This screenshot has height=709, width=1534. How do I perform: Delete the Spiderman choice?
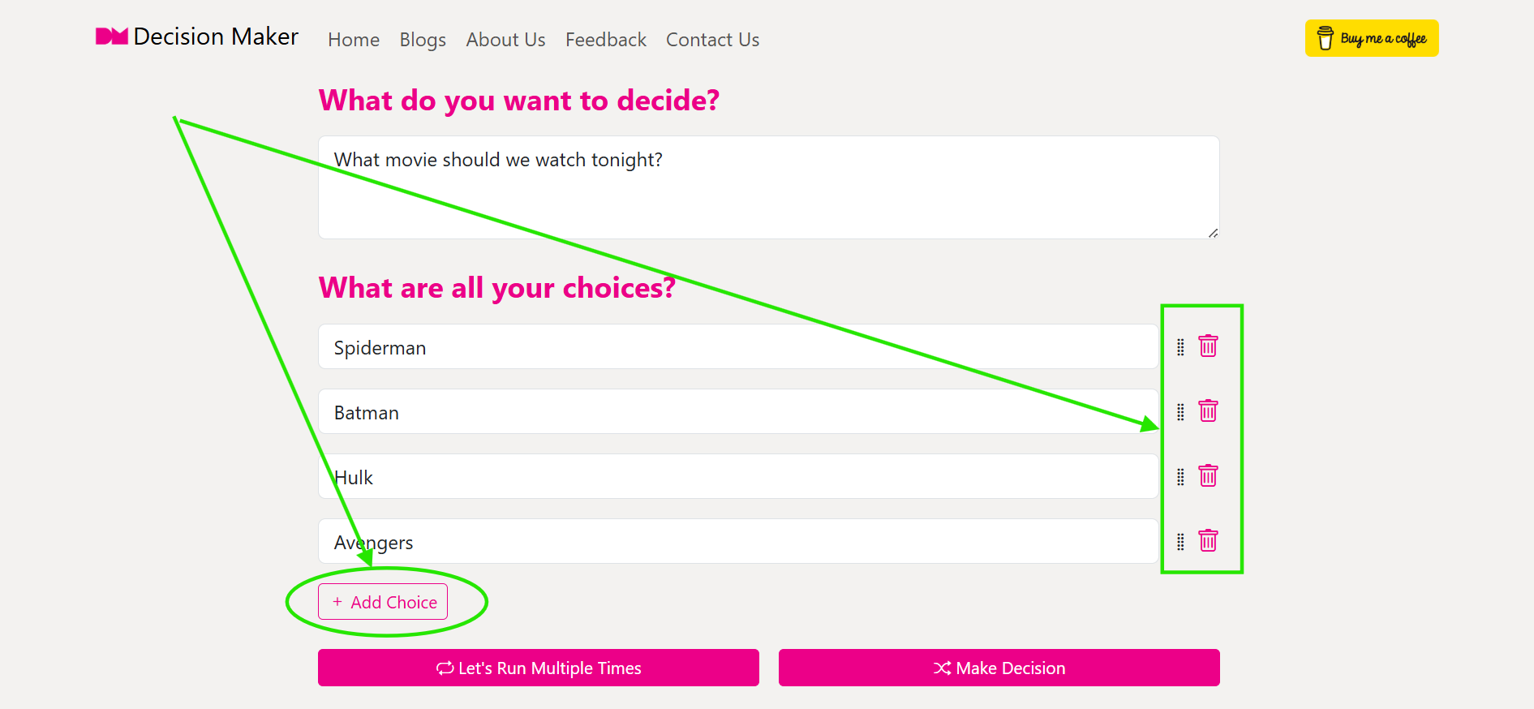[1208, 346]
